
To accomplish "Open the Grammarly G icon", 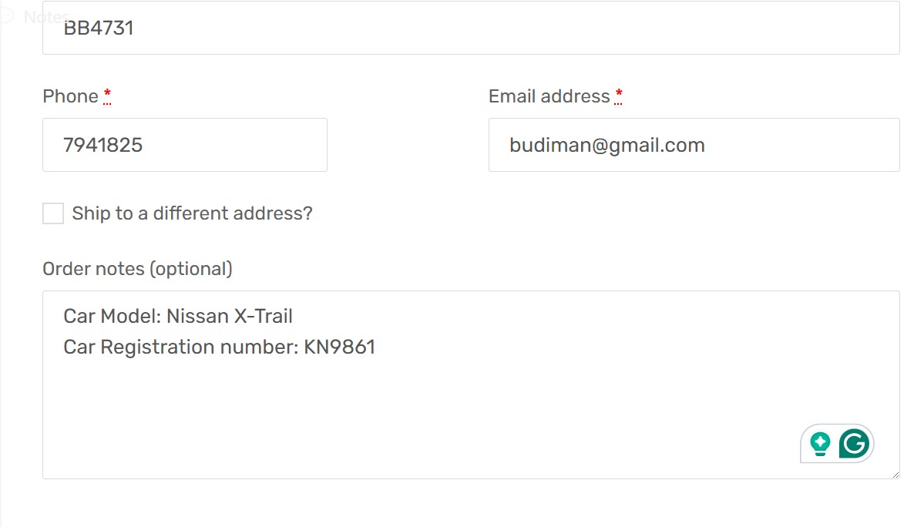I will click(855, 444).
